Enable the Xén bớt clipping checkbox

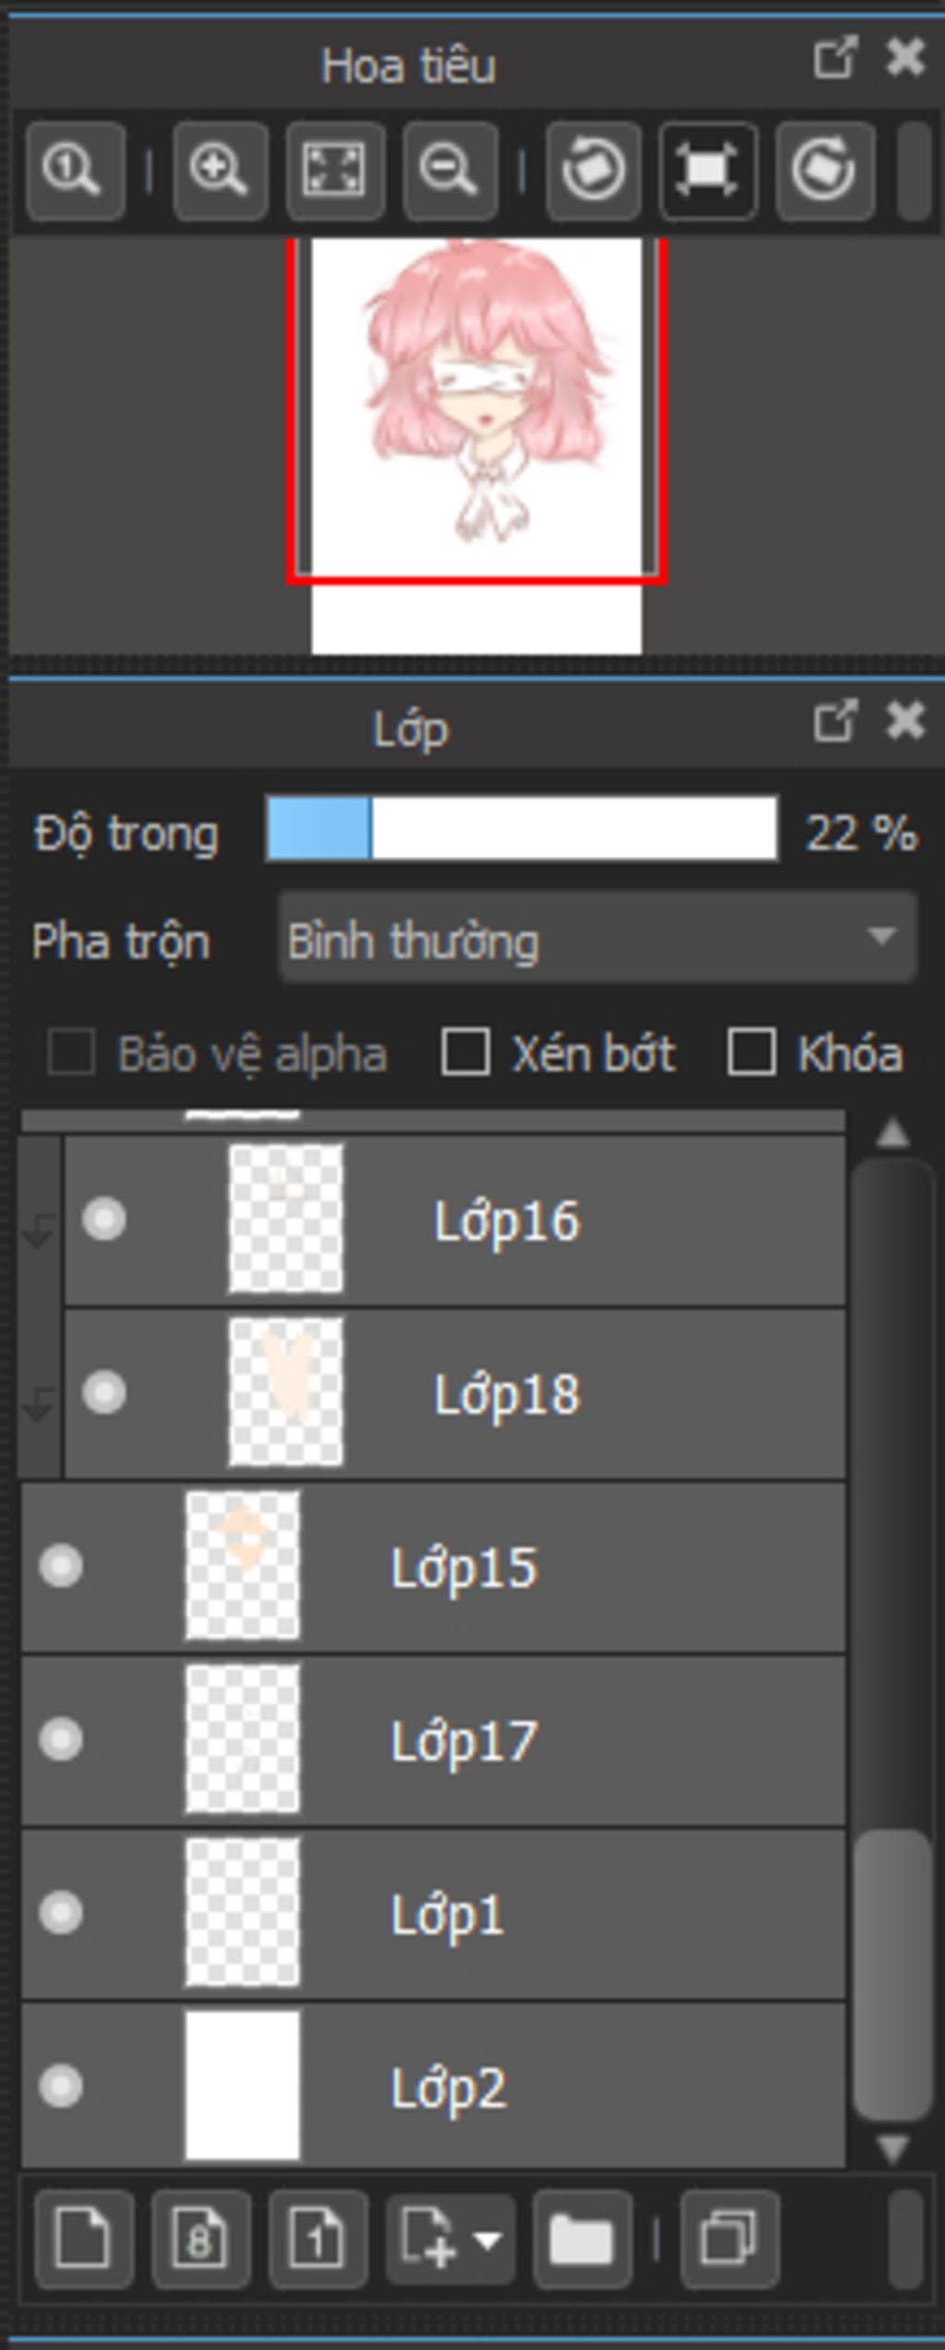[465, 1052]
